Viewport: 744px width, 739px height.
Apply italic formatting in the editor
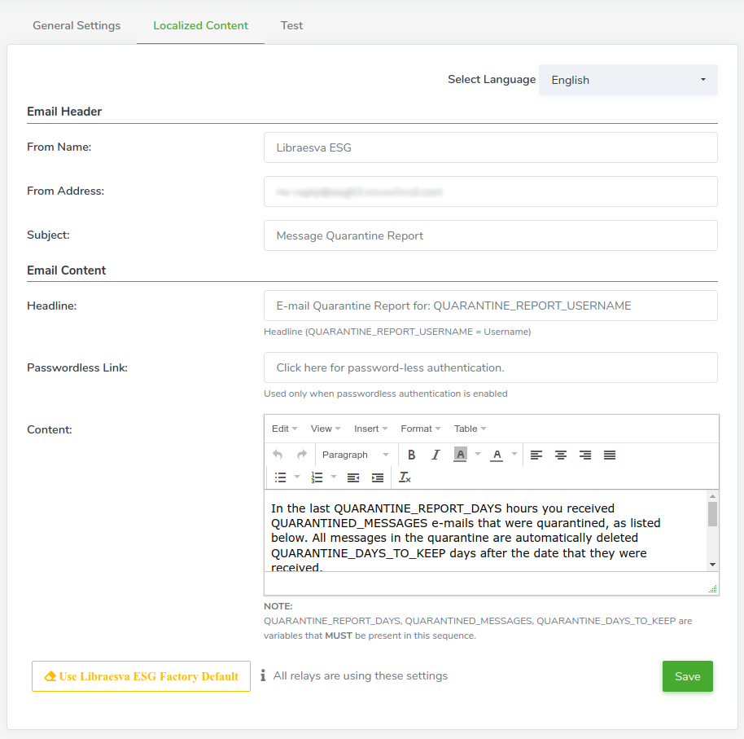pyautogui.click(x=435, y=455)
